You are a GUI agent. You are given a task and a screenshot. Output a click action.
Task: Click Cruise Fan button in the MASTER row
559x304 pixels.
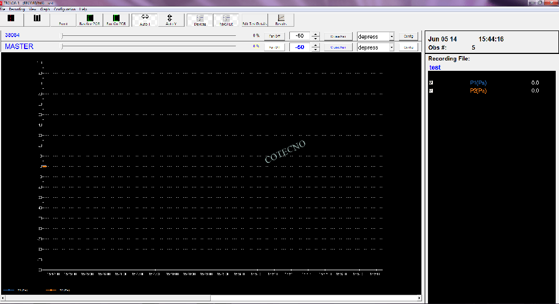(338, 47)
